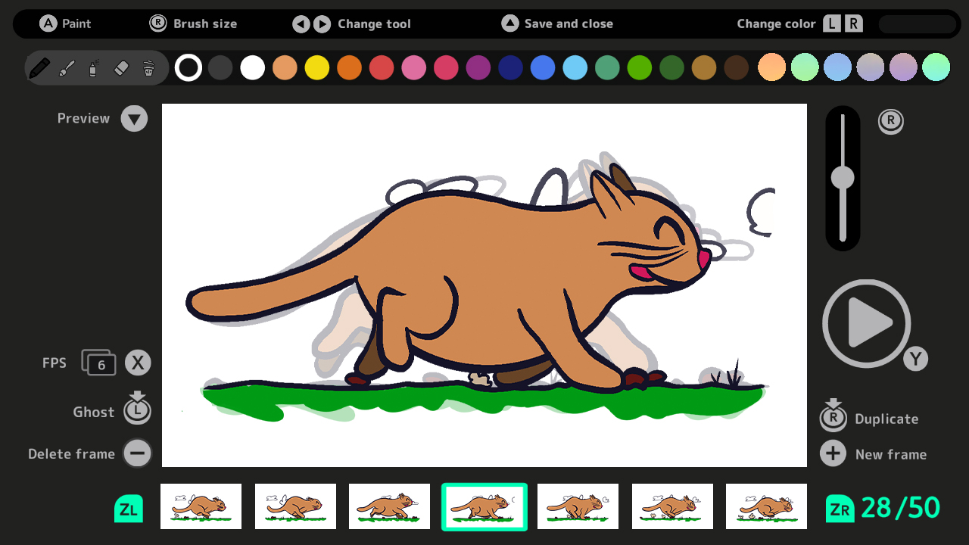Viewport: 969px width, 545px height.
Task: Clear the canvas with the trash tool
Action: [148, 67]
